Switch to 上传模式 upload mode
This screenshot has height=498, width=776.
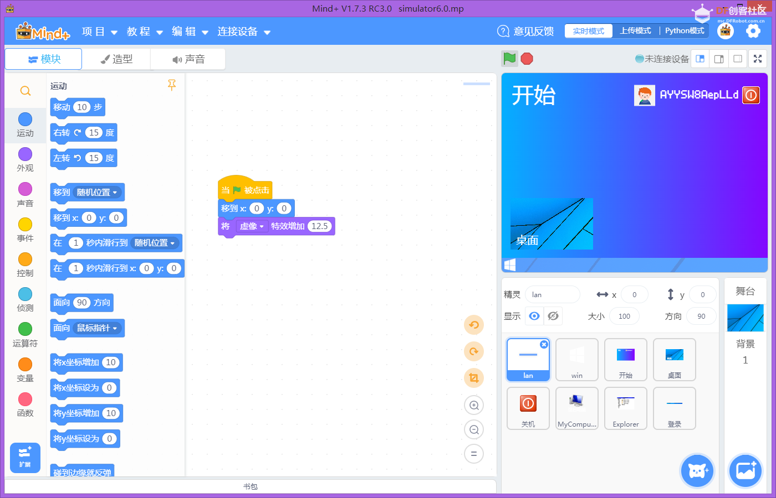click(x=636, y=31)
